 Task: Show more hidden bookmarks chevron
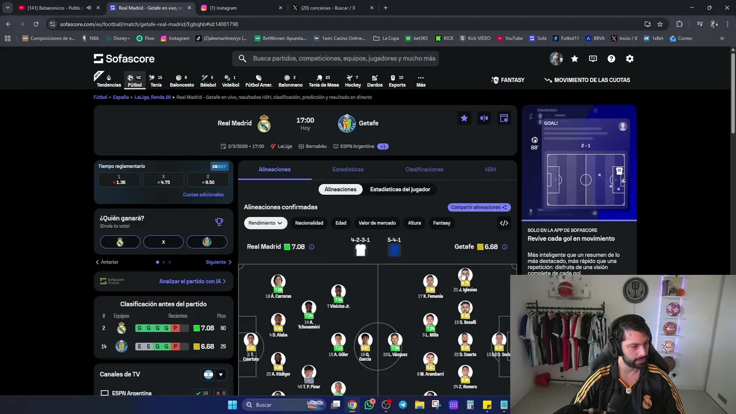pos(722,39)
